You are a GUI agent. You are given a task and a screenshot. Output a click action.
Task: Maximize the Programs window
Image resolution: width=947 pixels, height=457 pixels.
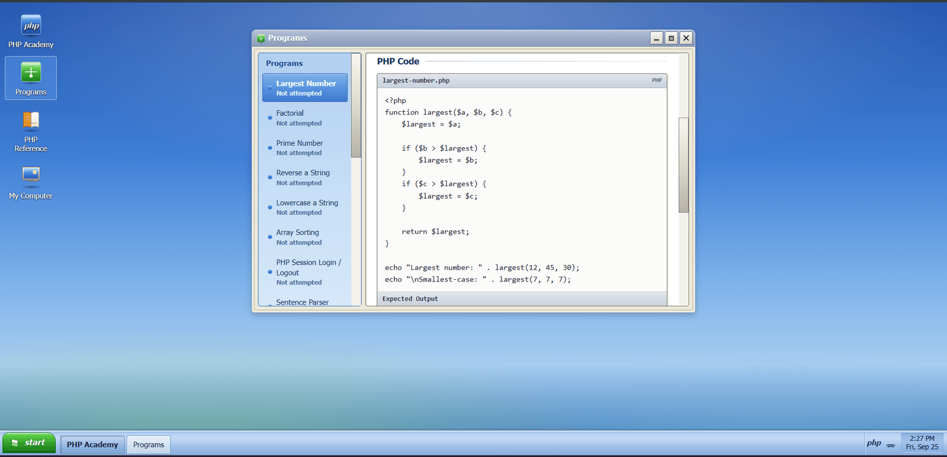tap(671, 38)
